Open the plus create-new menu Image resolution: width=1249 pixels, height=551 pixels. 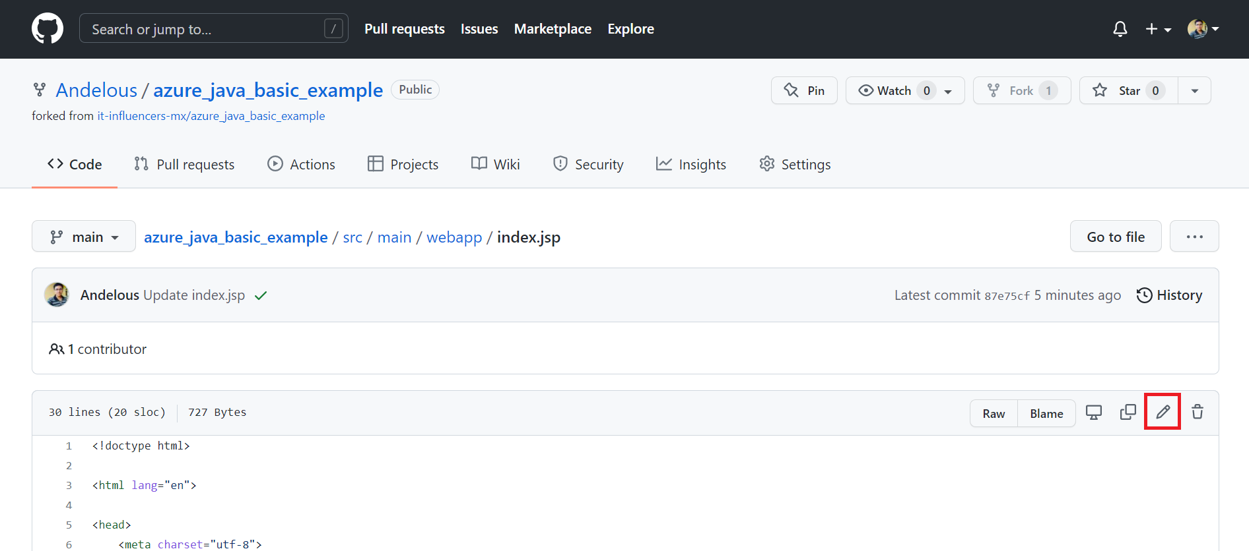(x=1158, y=29)
